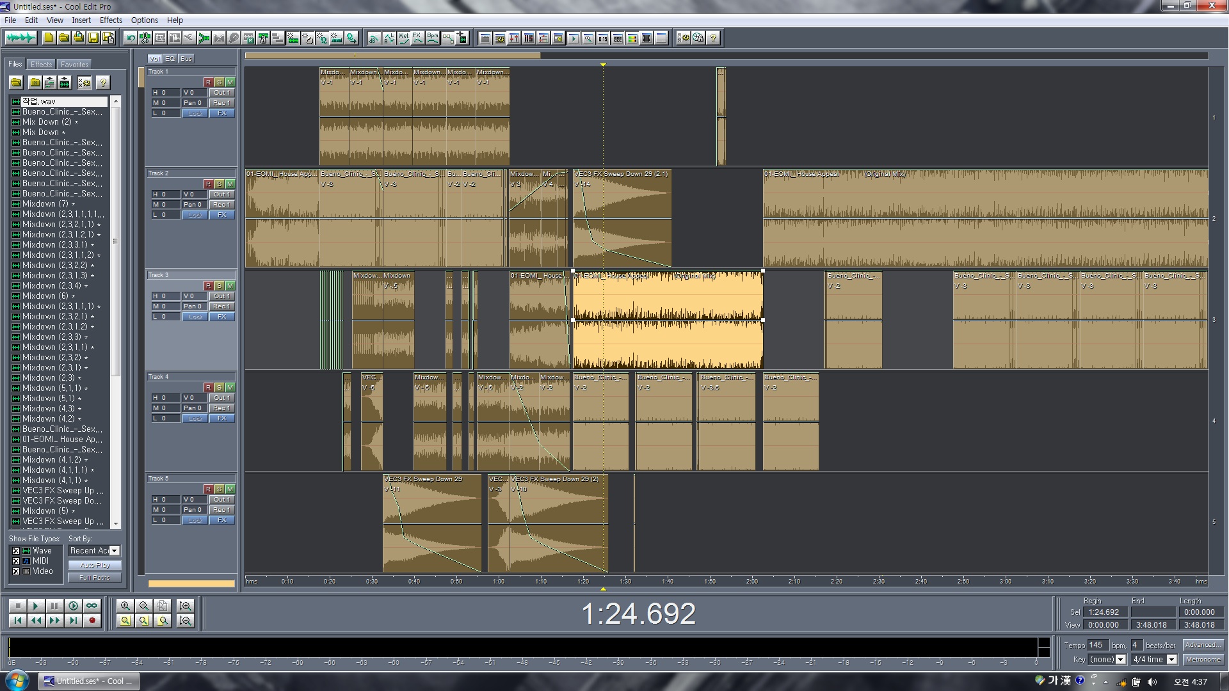The width and height of the screenshot is (1229, 691).
Task: Open the Sort By Recent Access dropdown
Action: (95, 550)
